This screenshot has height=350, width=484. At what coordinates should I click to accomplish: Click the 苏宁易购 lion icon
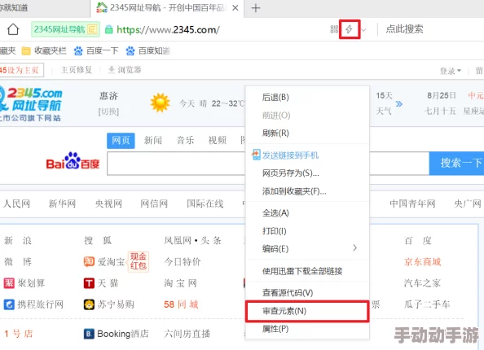tap(89, 304)
